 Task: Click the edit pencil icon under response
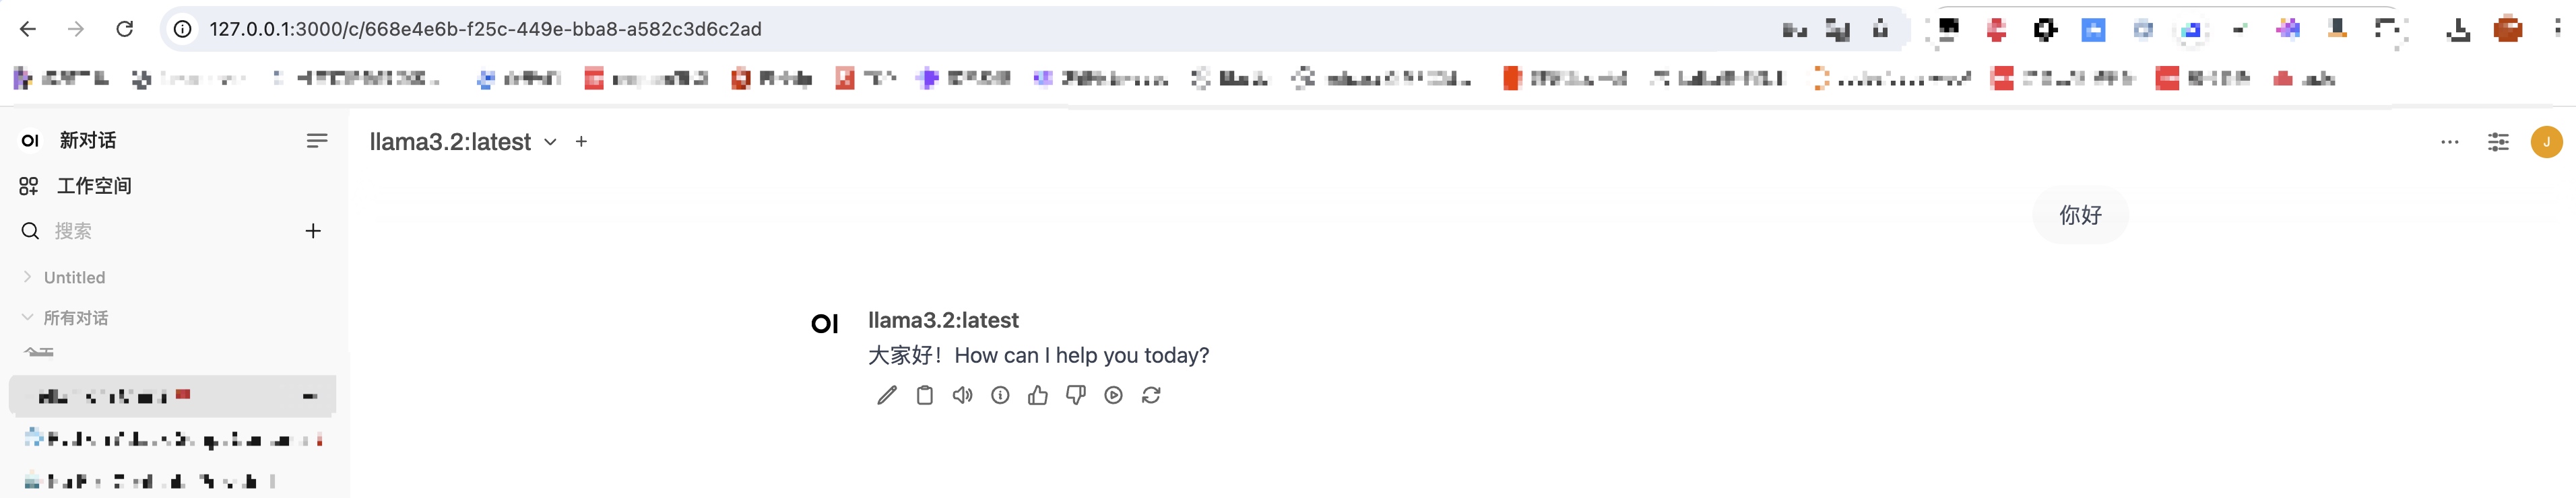(x=886, y=396)
